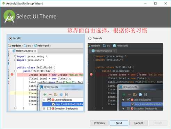Click HelloWorld class icon in IntelliJ preview breadcrumb
Image resolution: width=171 pixels, height=129 pixels.
pyautogui.click(x=35, y=46)
